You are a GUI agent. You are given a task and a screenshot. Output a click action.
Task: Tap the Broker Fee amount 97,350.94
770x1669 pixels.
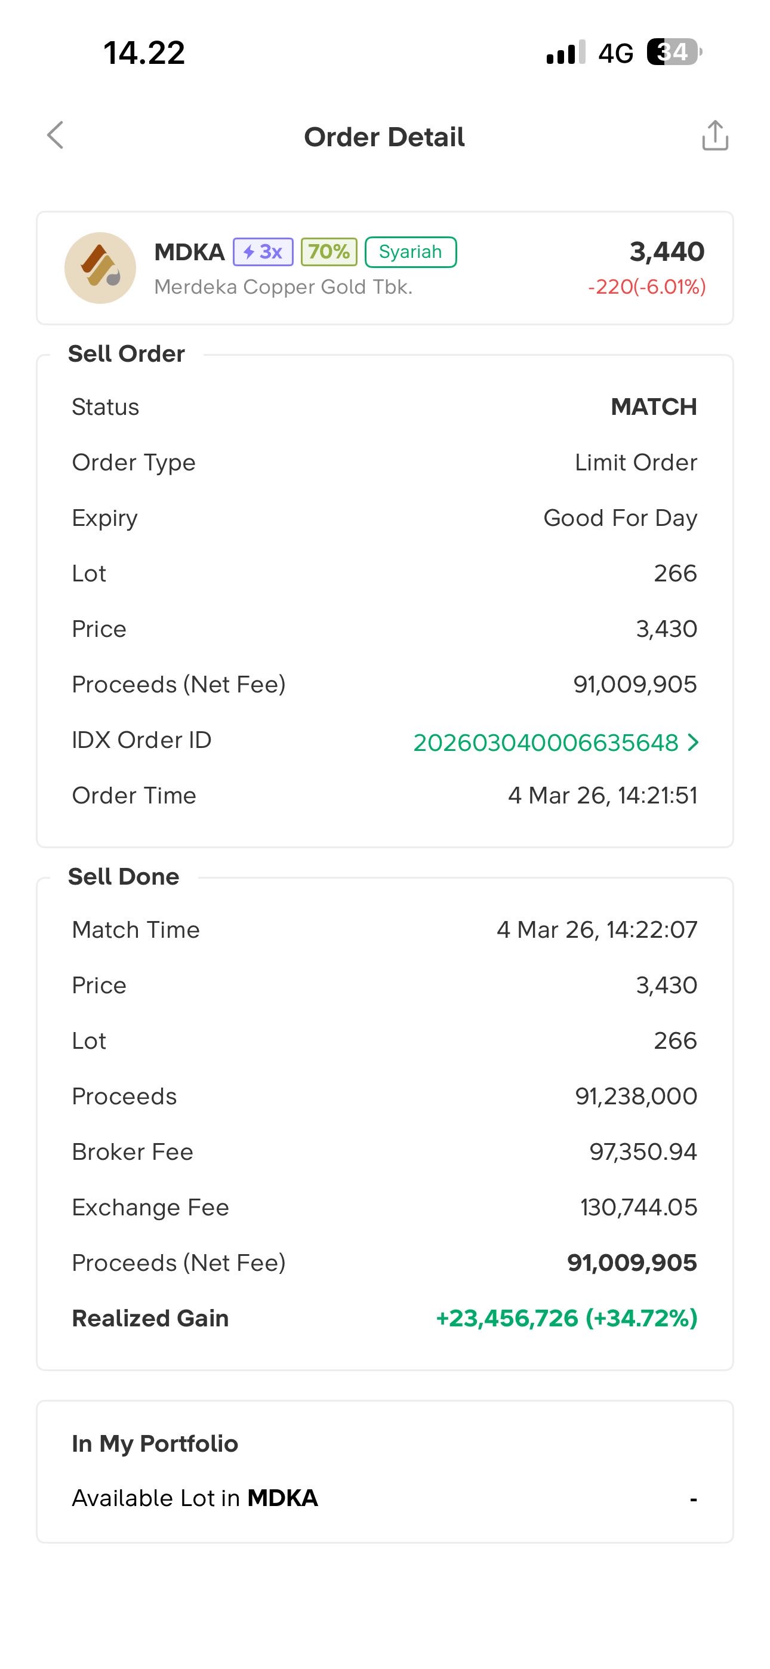point(642,1152)
